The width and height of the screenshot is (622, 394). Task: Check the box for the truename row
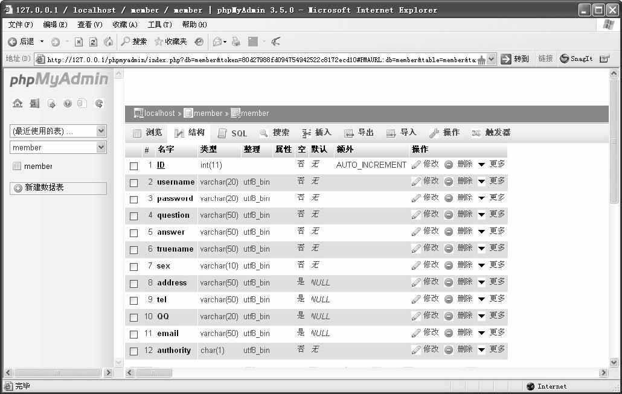coord(133,250)
